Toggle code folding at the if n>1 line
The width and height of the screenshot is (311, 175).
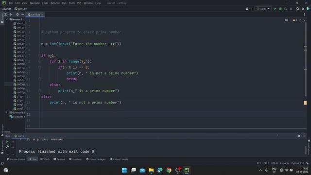(x=40, y=55)
